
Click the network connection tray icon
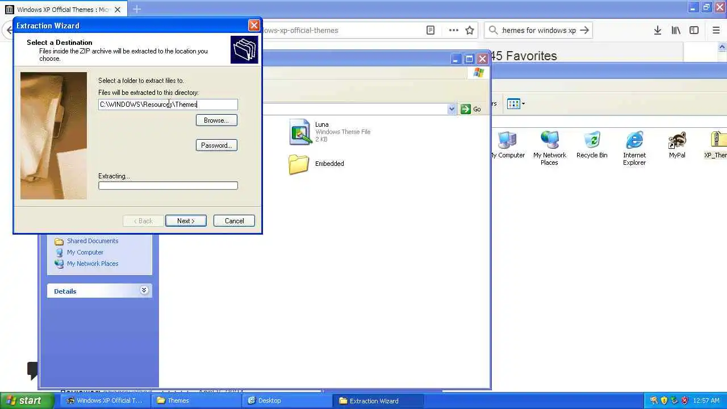click(674, 400)
